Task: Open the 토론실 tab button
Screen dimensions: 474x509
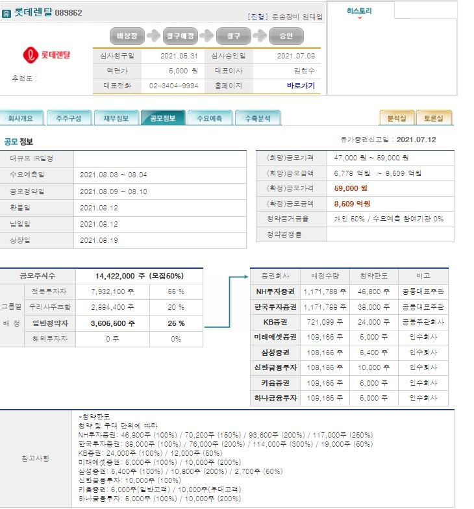Action: pos(434,118)
